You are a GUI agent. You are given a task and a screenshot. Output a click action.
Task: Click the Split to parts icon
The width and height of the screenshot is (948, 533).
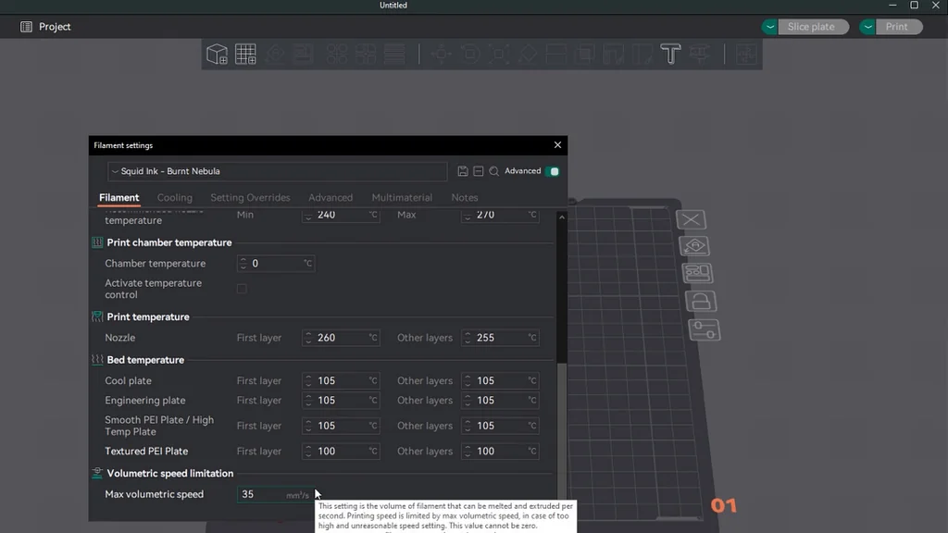coord(366,54)
